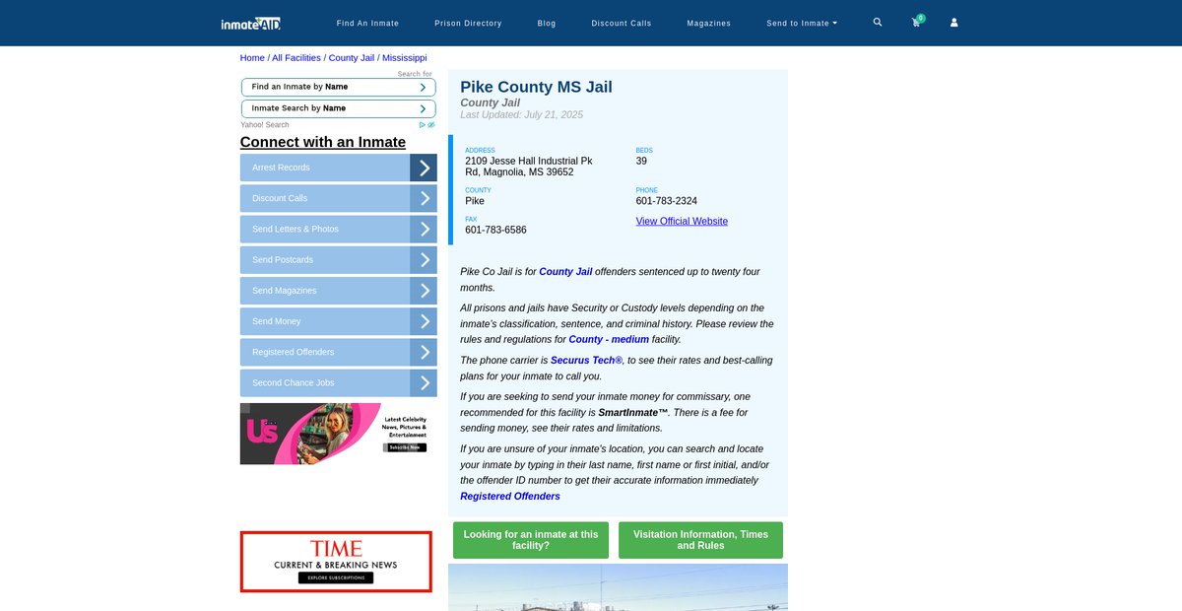Click the Registered Offenders arrow icon

coord(424,352)
